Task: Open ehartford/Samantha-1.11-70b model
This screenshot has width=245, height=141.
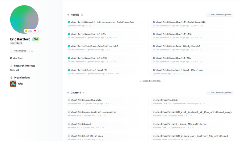Action: [x=108, y=60]
